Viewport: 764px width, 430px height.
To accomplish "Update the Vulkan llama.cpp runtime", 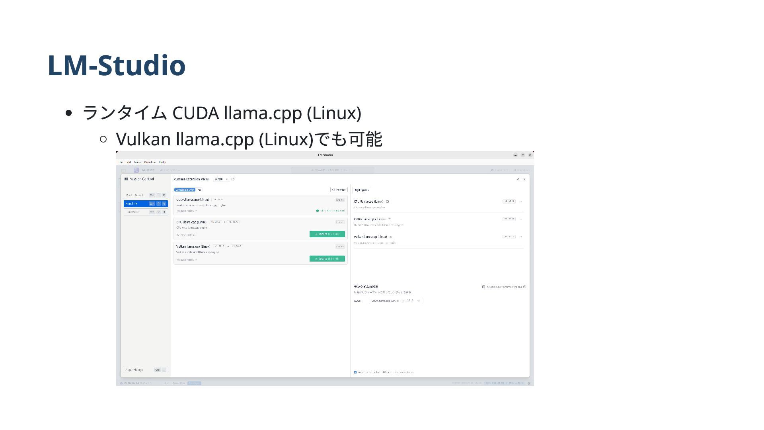I will pos(327,259).
